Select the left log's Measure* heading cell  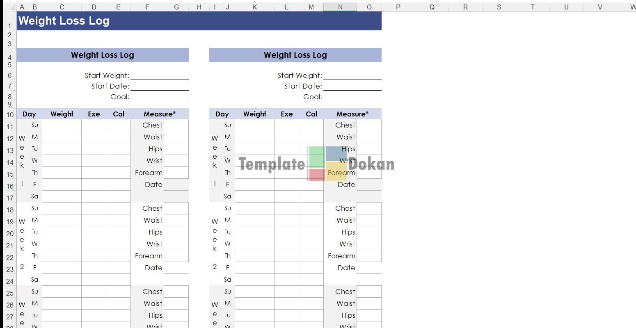159,114
